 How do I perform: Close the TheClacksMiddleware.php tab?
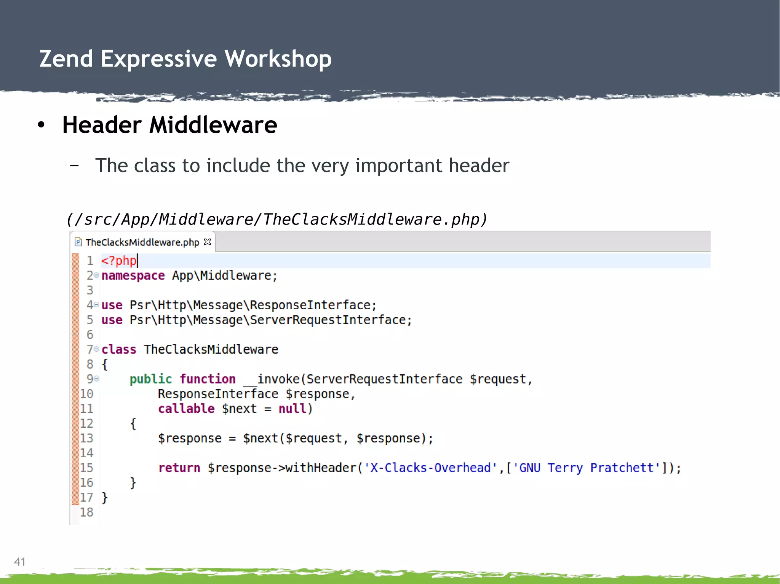(208, 242)
